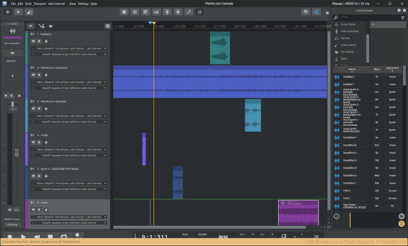Open input dropdown for track 1 VoxRise 2

click(x=105, y=48)
